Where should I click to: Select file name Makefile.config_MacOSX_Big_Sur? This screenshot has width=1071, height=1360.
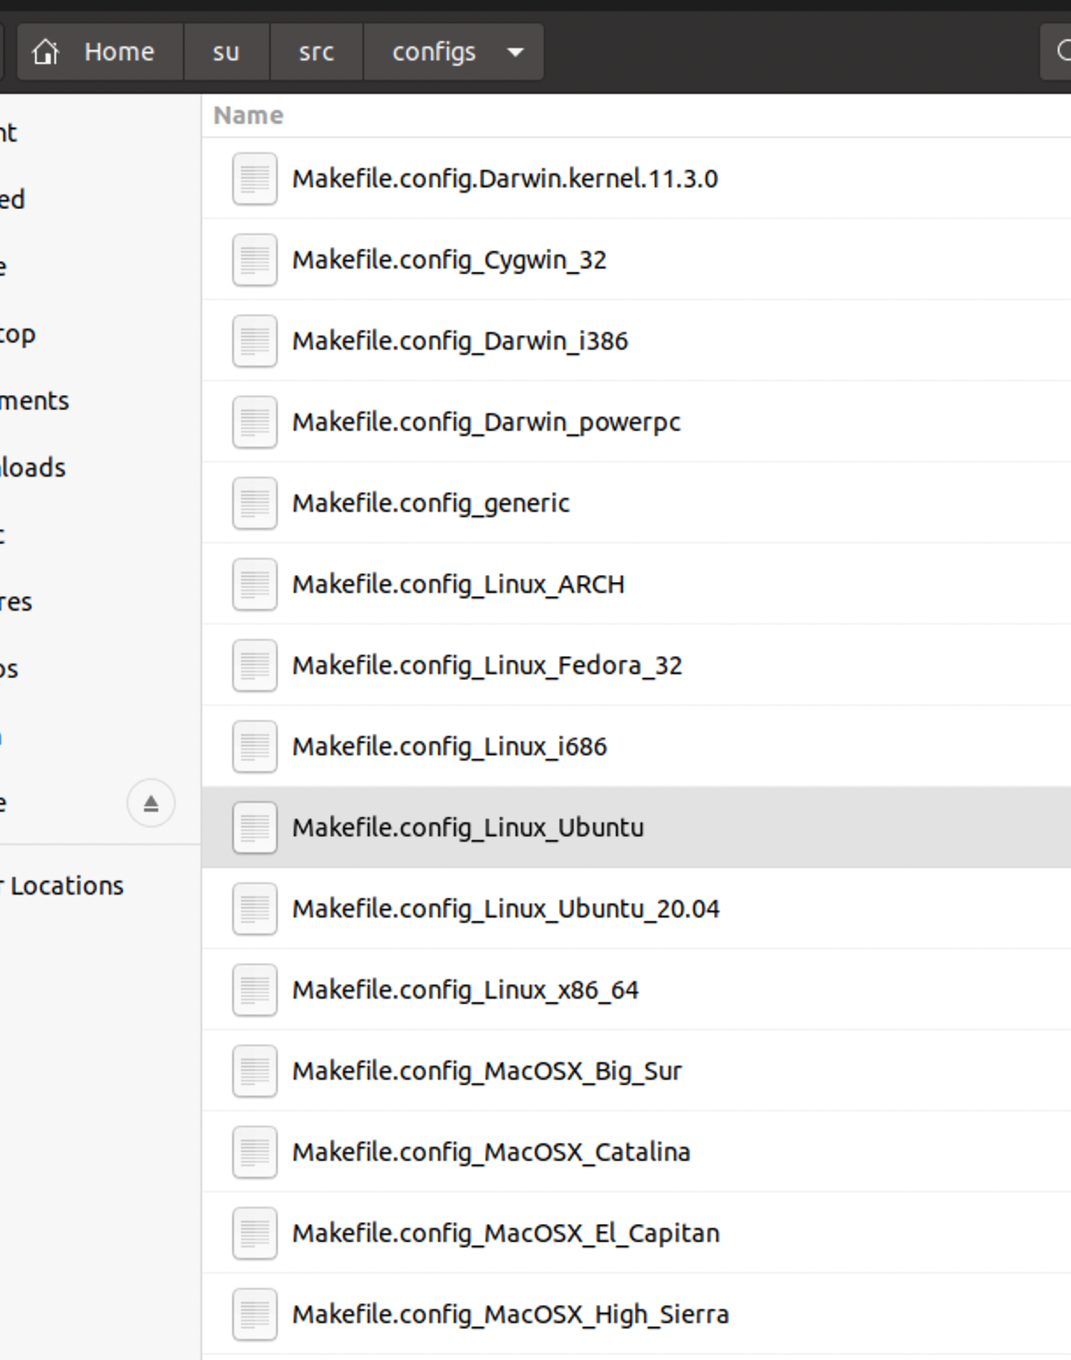pyautogui.click(x=486, y=1071)
